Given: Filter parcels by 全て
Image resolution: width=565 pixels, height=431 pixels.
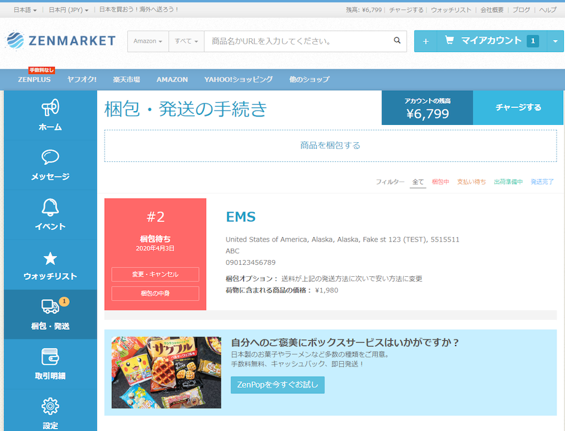Looking at the screenshot, I should point(418,182).
